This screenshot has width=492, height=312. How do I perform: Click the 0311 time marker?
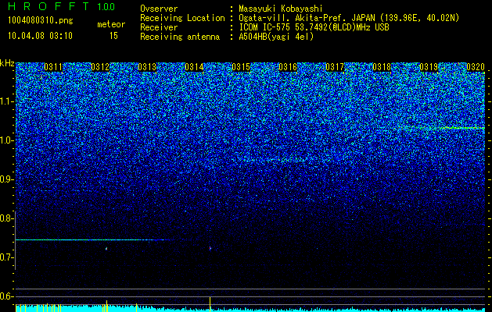pyautogui.click(x=53, y=67)
